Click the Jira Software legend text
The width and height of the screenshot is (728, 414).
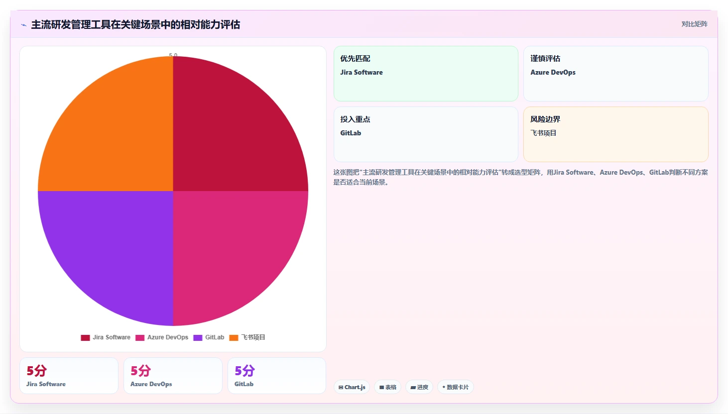[x=112, y=337]
